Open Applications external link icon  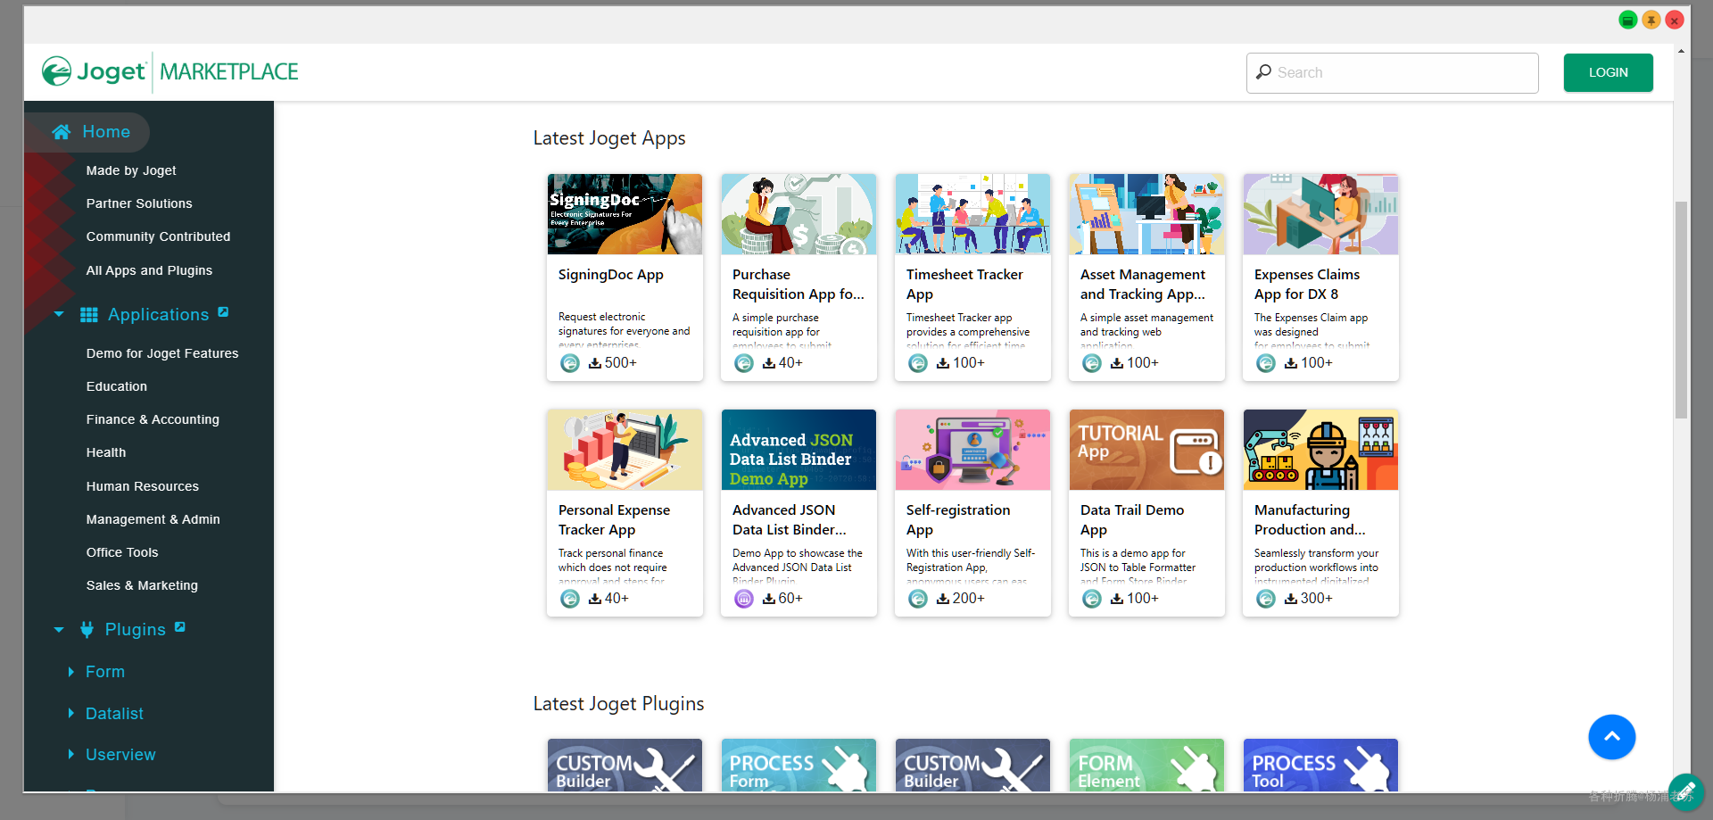tap(223, 312)
